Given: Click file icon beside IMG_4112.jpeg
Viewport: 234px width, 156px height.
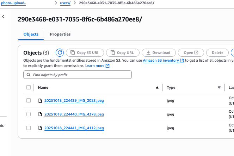Looking at the screenshot, I should pos(40,128).
